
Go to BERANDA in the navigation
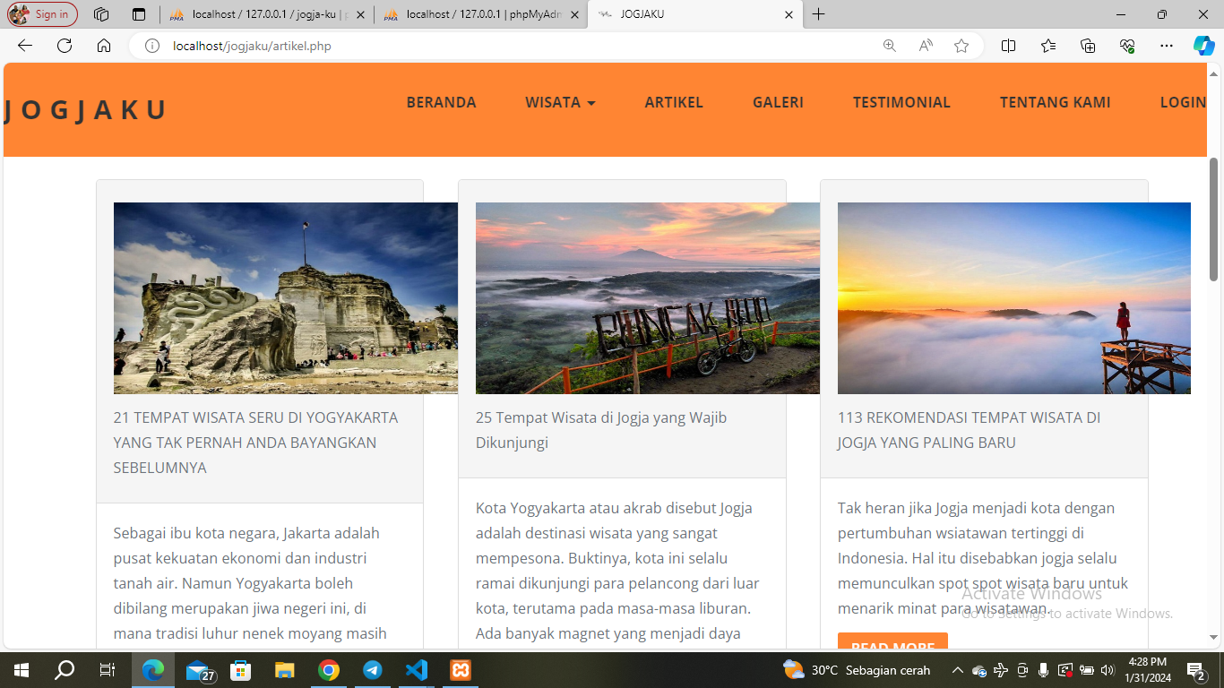pos(441,102)
